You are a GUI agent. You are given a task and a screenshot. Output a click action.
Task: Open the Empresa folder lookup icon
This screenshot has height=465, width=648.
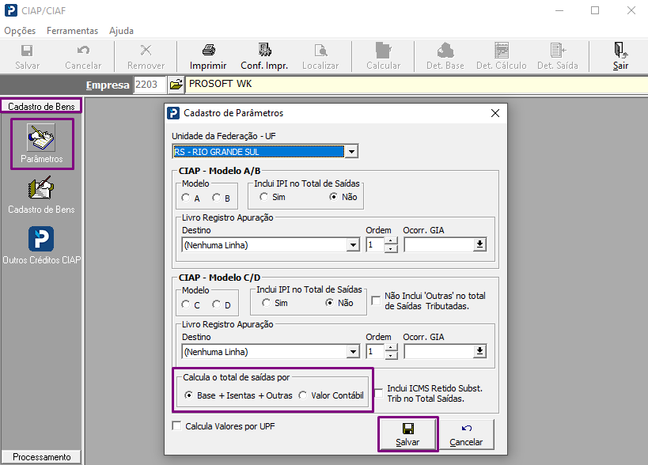click(176, 85)
